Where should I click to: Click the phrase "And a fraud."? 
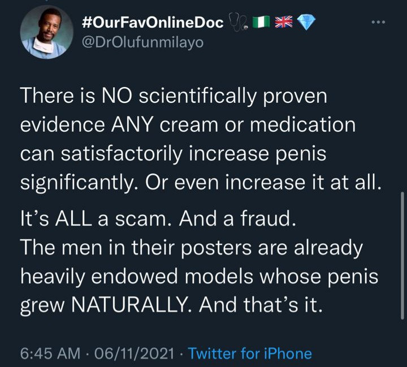[x=237, y=218]
